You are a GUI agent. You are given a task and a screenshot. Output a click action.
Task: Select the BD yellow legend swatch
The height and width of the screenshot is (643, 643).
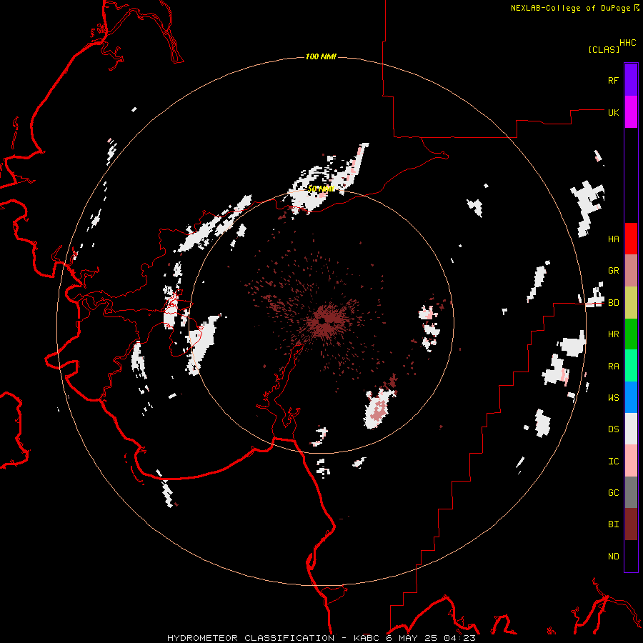[631, 303]
